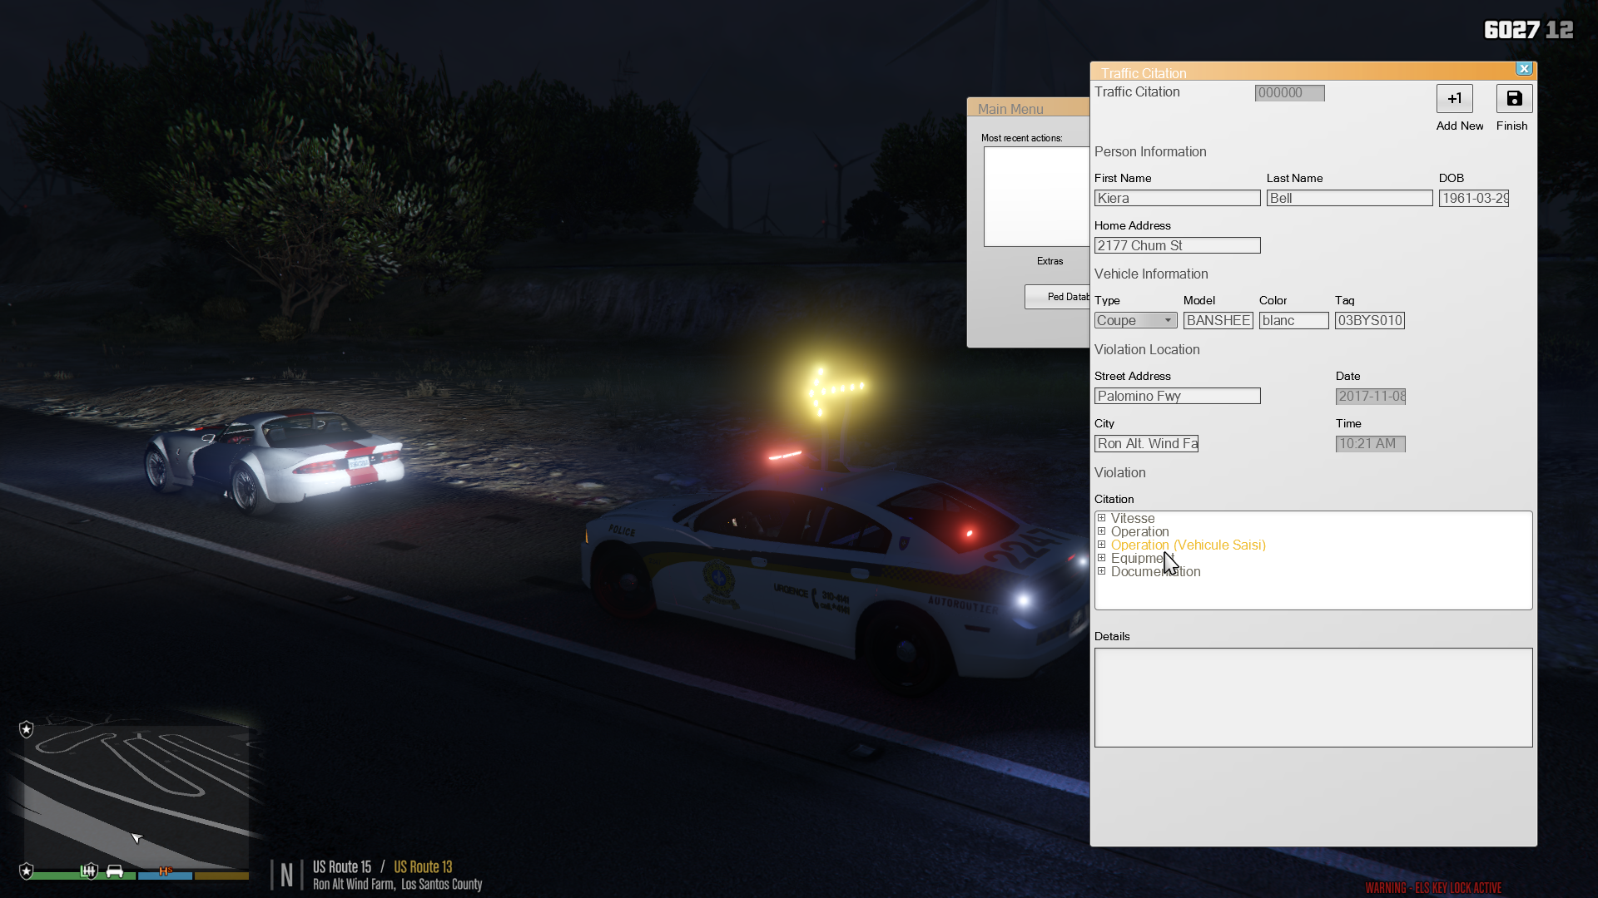Viewport: 1598px width, 898px height.
Task: Click the Finish save icon
Action: (x=1514, y=98)
